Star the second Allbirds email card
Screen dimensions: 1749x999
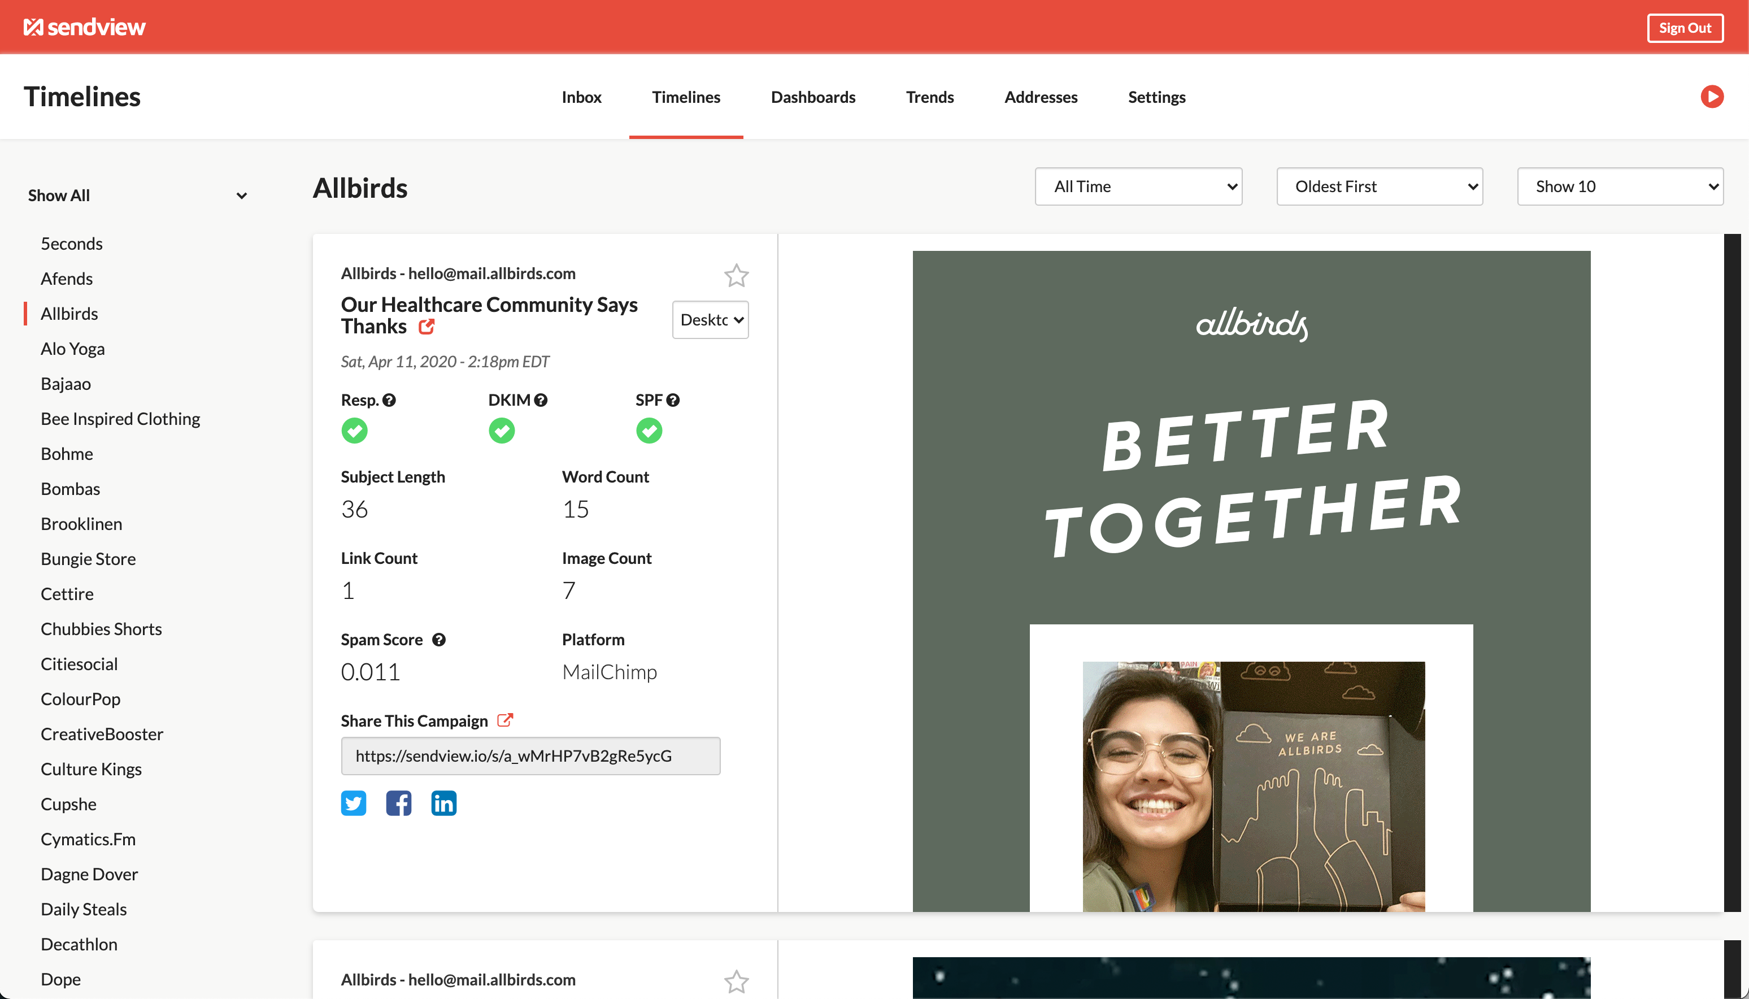736,981
